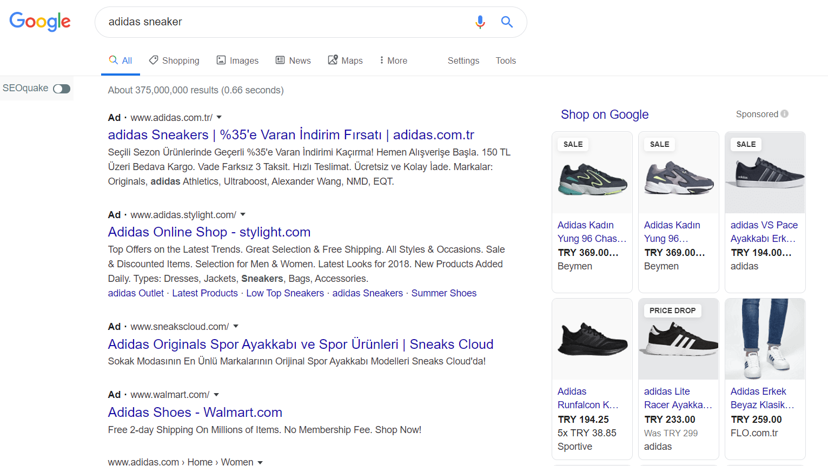This screenshot has width=828, height=466.
Task: Open dropdown arrow next to www.adidas.stylight.com/
Action: (x=243, y=215)
